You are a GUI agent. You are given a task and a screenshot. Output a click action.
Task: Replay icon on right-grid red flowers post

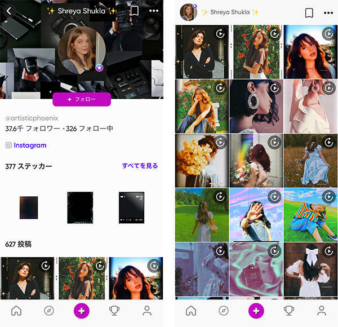click(x=275, y=34)
